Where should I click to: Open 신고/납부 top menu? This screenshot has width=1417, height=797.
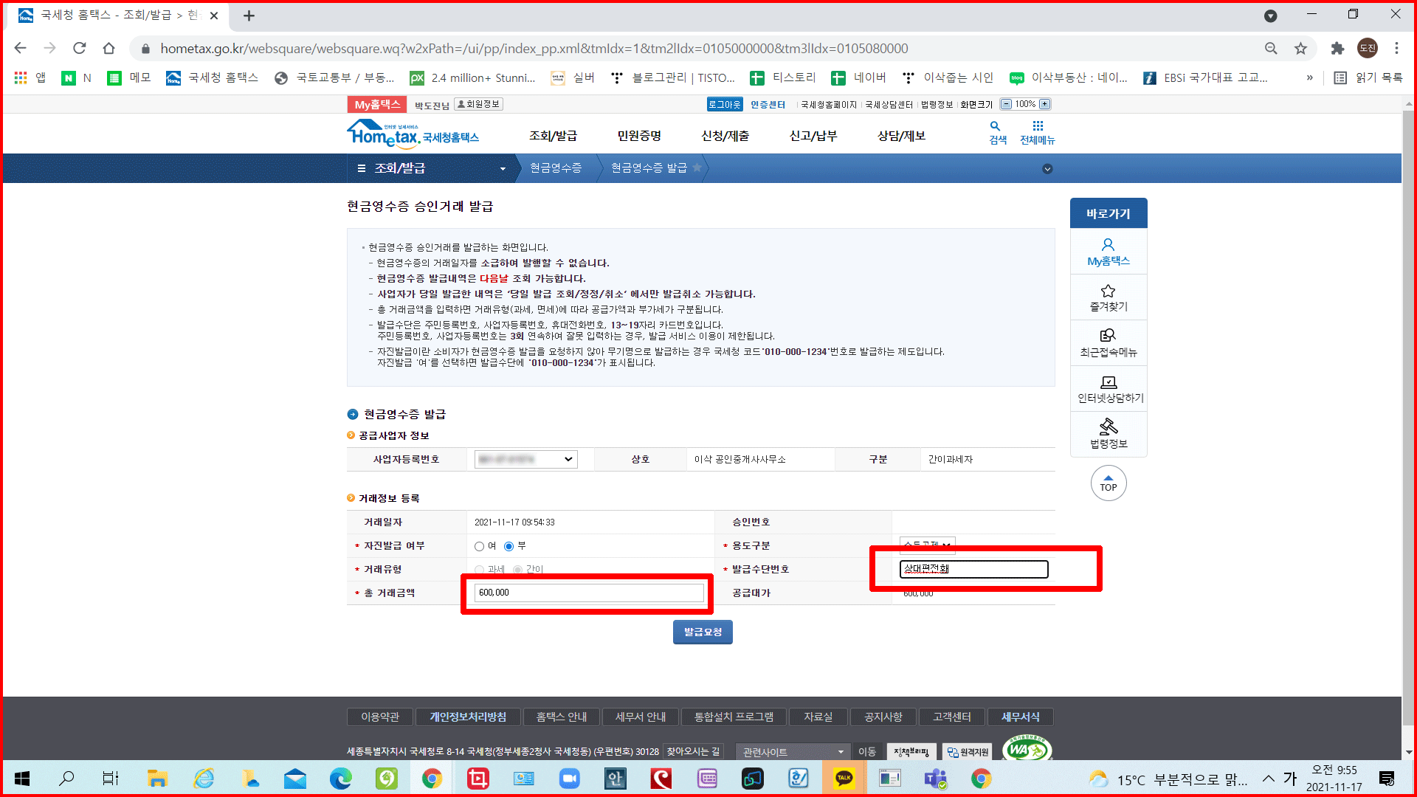pyautogui.click(x=813, y=136)
